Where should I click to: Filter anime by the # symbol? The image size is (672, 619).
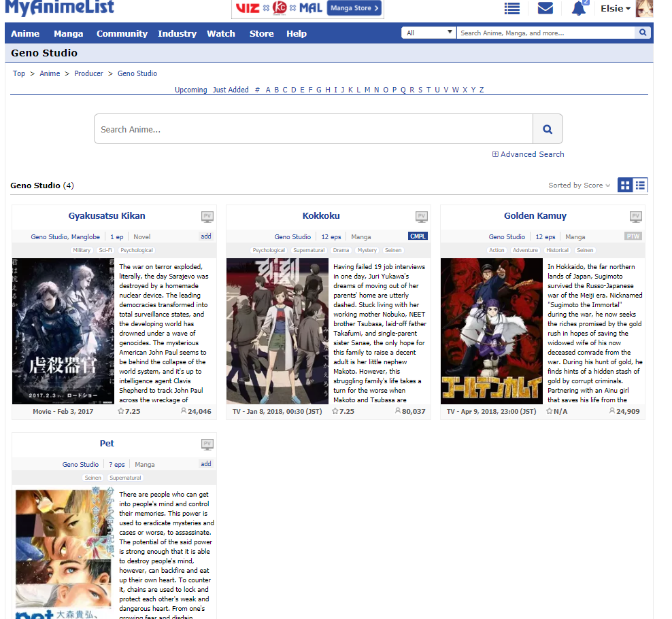coord(257,90)
